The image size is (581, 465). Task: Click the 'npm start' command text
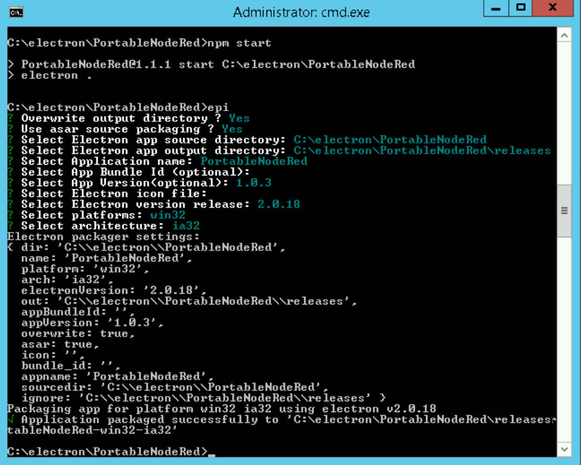(239, 43)
